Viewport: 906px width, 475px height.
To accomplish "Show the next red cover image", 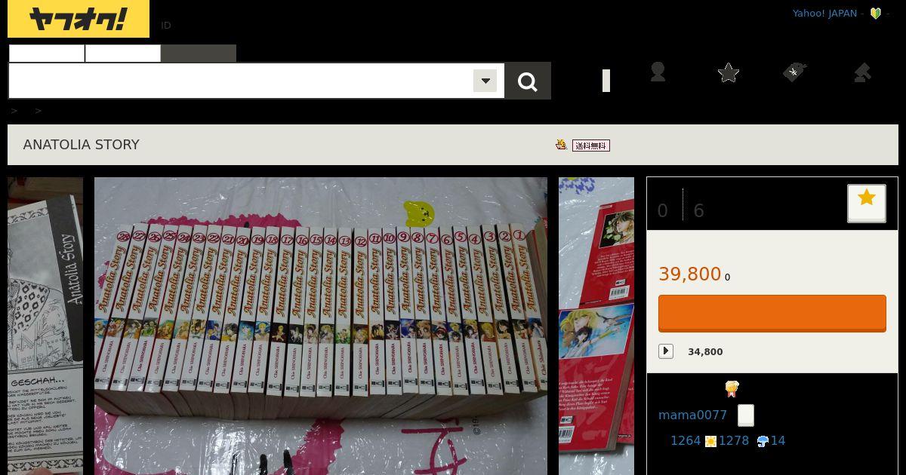I will tap(596, 326).
